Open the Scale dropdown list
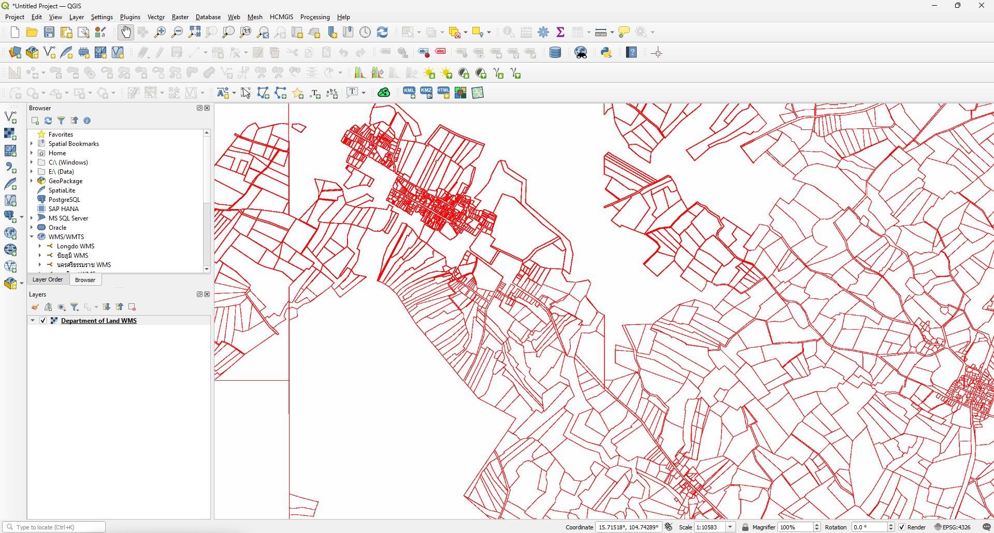This screenshot has width=994, height=533. point(730,527)
